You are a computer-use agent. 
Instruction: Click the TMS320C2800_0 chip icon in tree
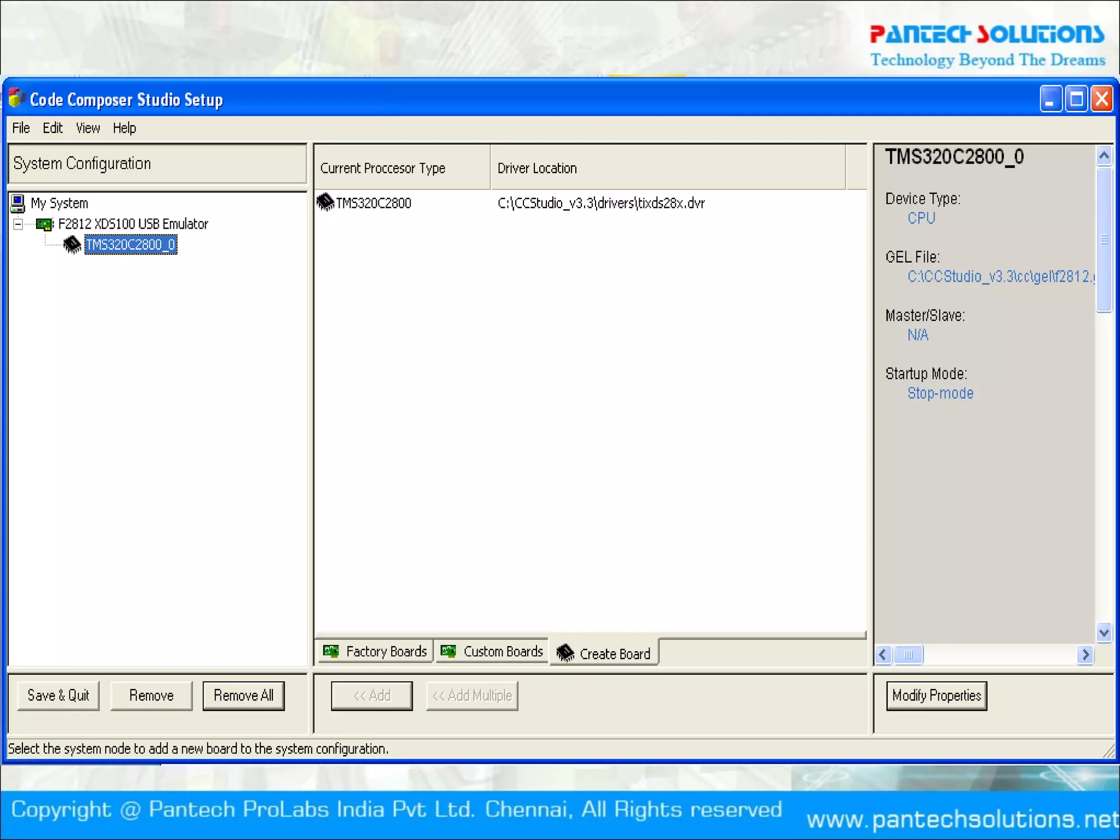72,244
